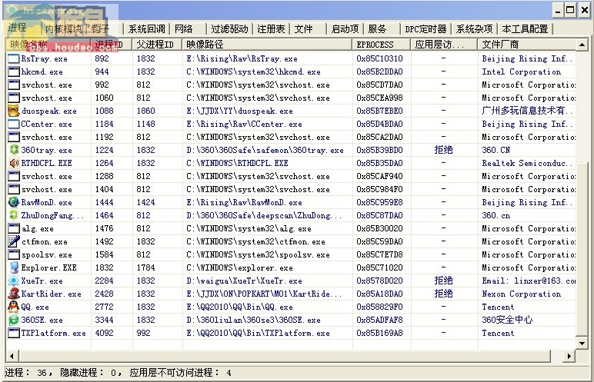Select the XueTr.exe process name
The height and width of the screenshot is (382, 594).
[42, 281]
